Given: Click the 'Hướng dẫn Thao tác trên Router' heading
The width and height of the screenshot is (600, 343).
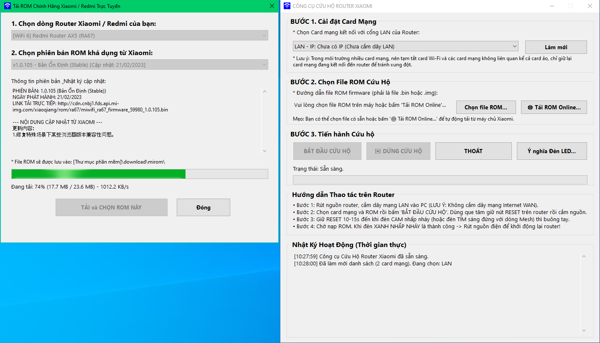Looking at the screenshot, I should (343, 195).
